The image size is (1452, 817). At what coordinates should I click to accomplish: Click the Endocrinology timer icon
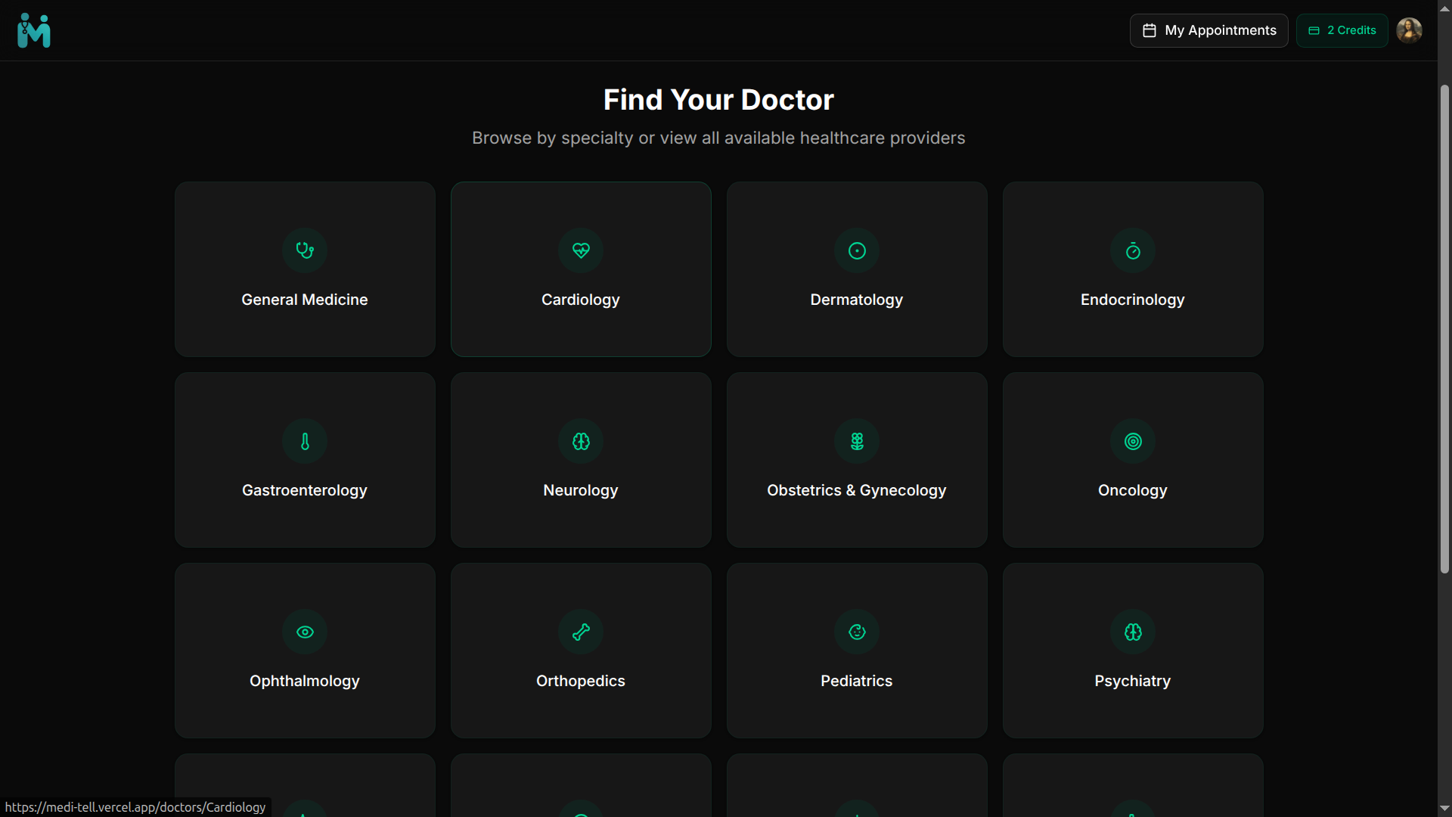click(1133, 250)
